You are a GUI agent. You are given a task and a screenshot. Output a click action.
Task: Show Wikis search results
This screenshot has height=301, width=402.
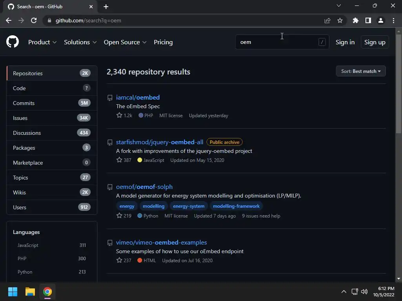(x=52, y=192)
